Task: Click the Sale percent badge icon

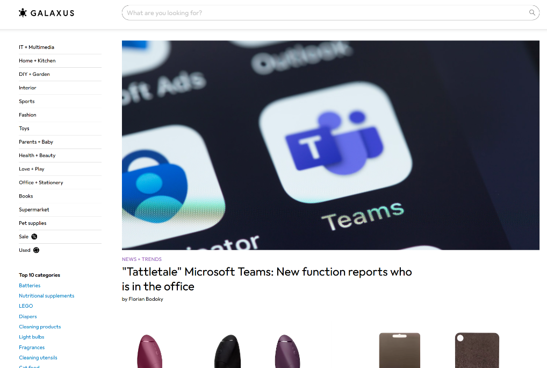Action: point(34,237)
